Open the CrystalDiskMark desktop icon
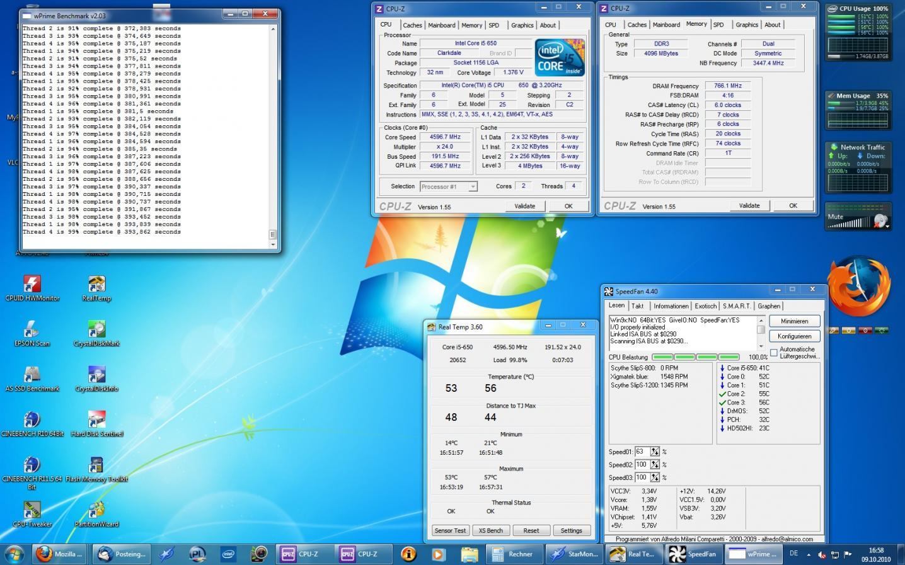Screen dimensions: 905x565 tap(96, 334)
